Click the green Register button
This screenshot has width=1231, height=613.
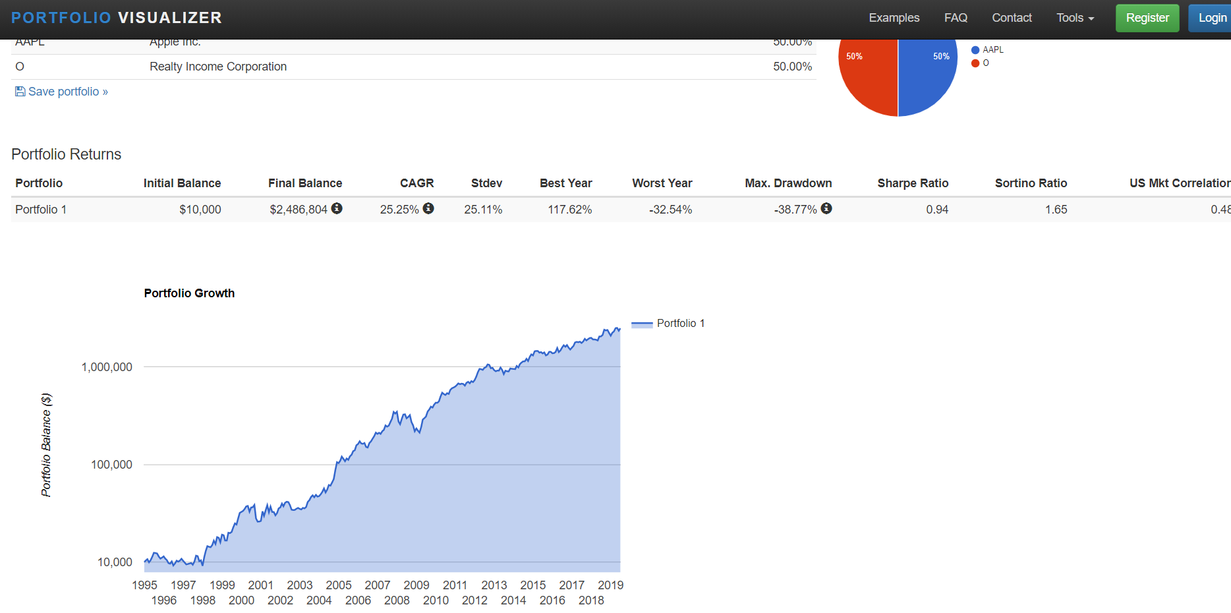[x=1147, y=18]
